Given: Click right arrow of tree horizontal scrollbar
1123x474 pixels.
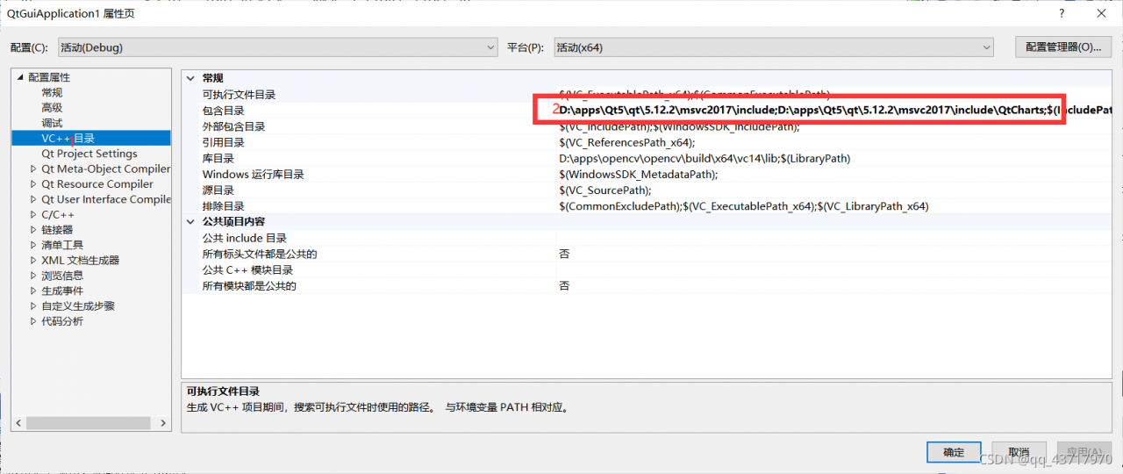Looking at the screenshot, I should click(164, 424).
